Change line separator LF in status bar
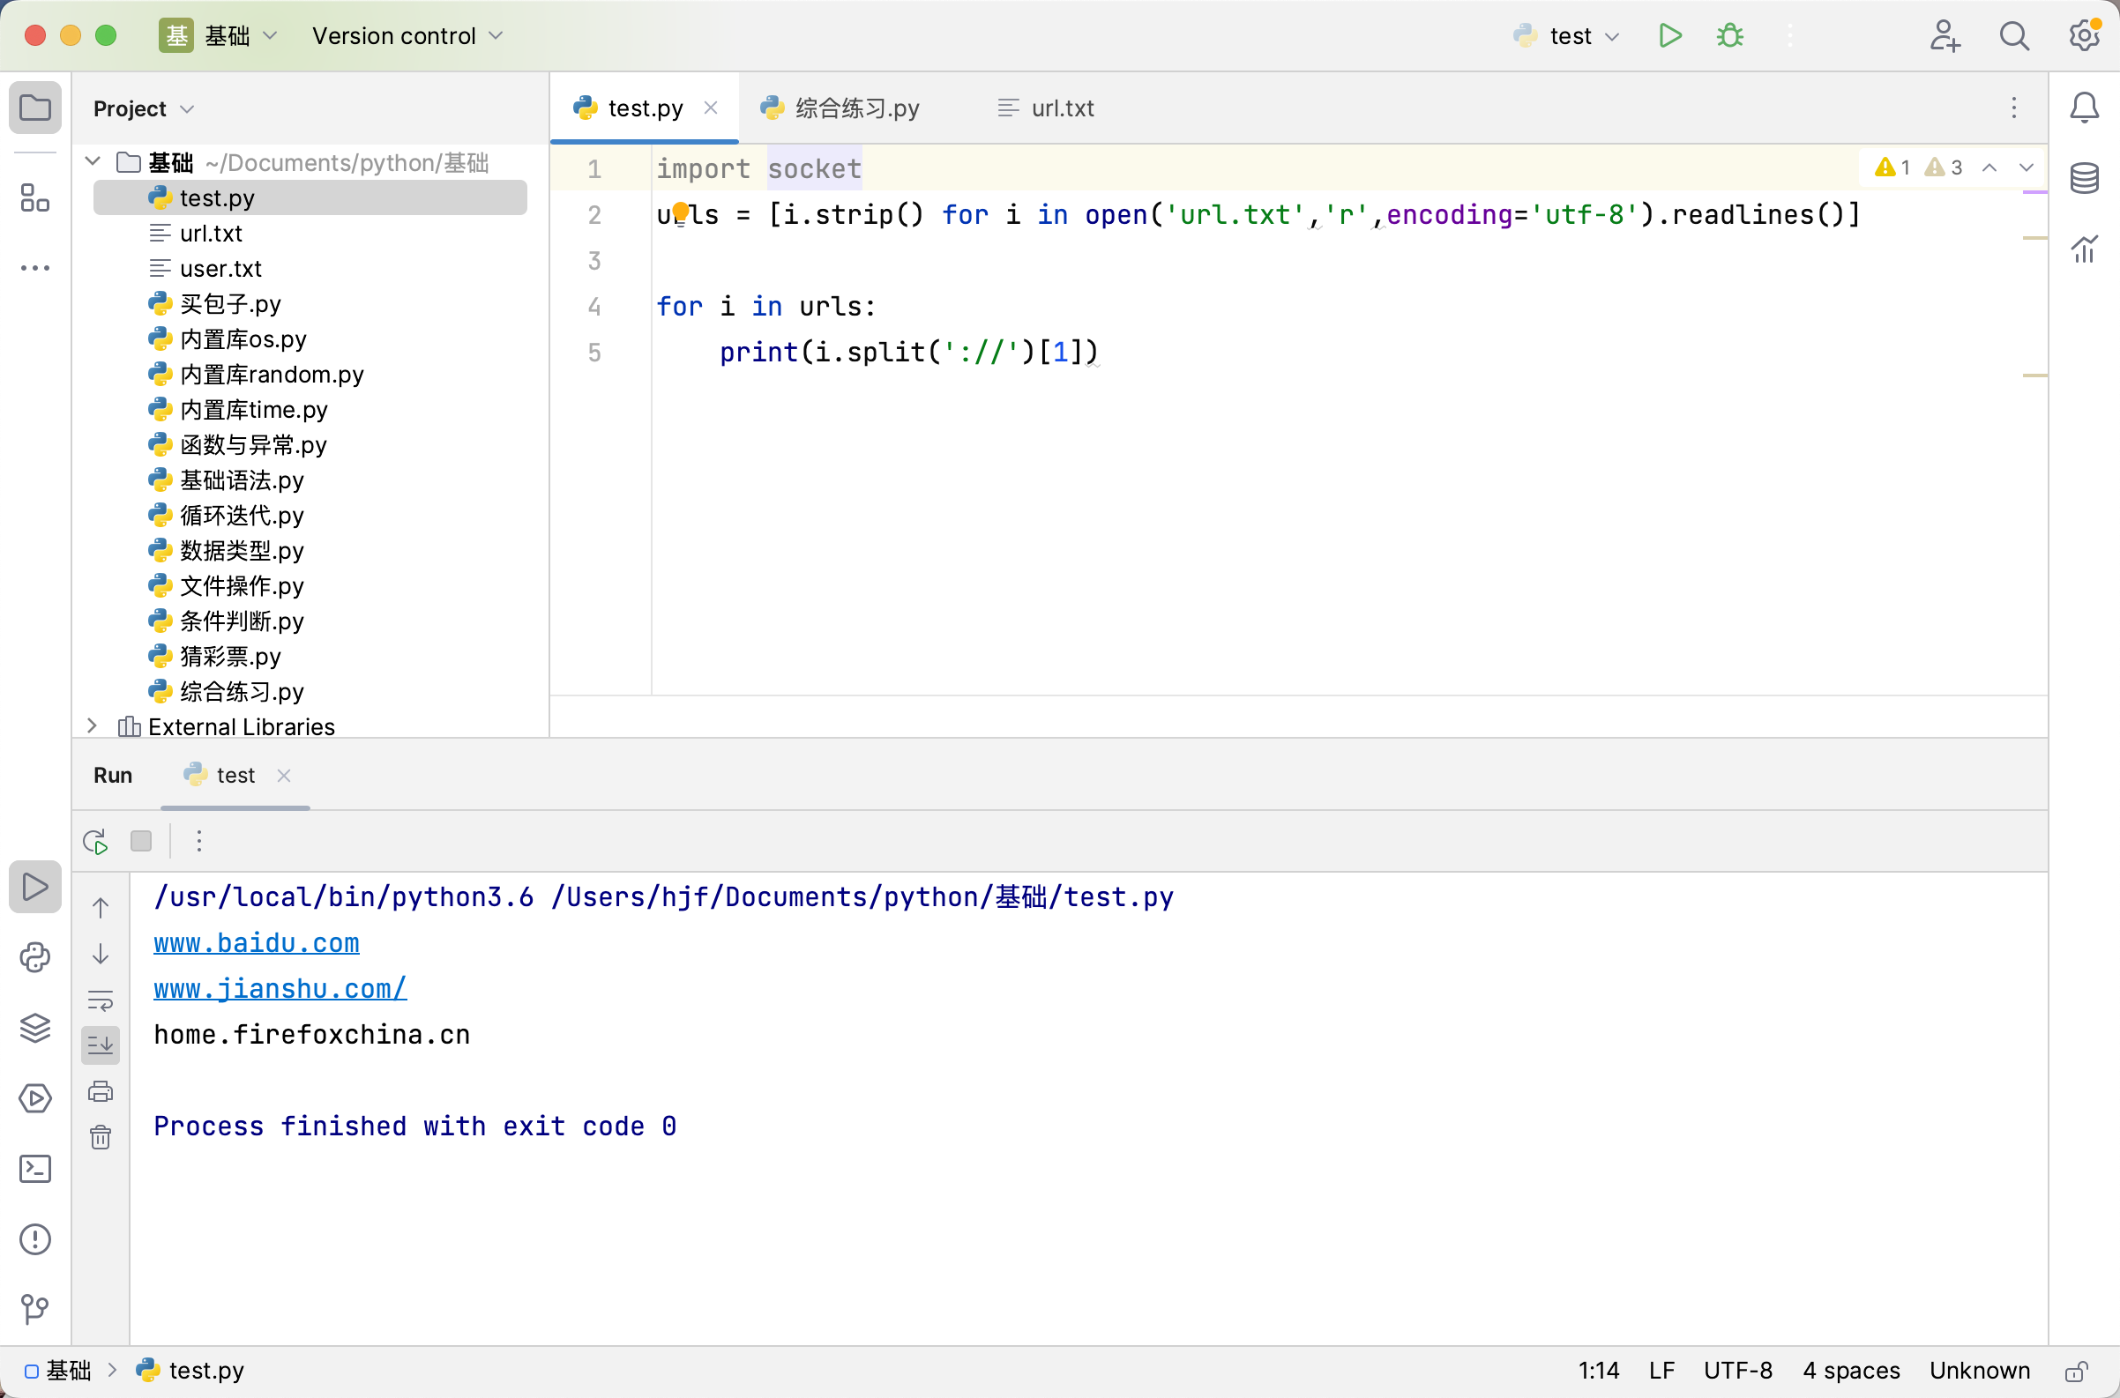 tap(1661, 1371)
